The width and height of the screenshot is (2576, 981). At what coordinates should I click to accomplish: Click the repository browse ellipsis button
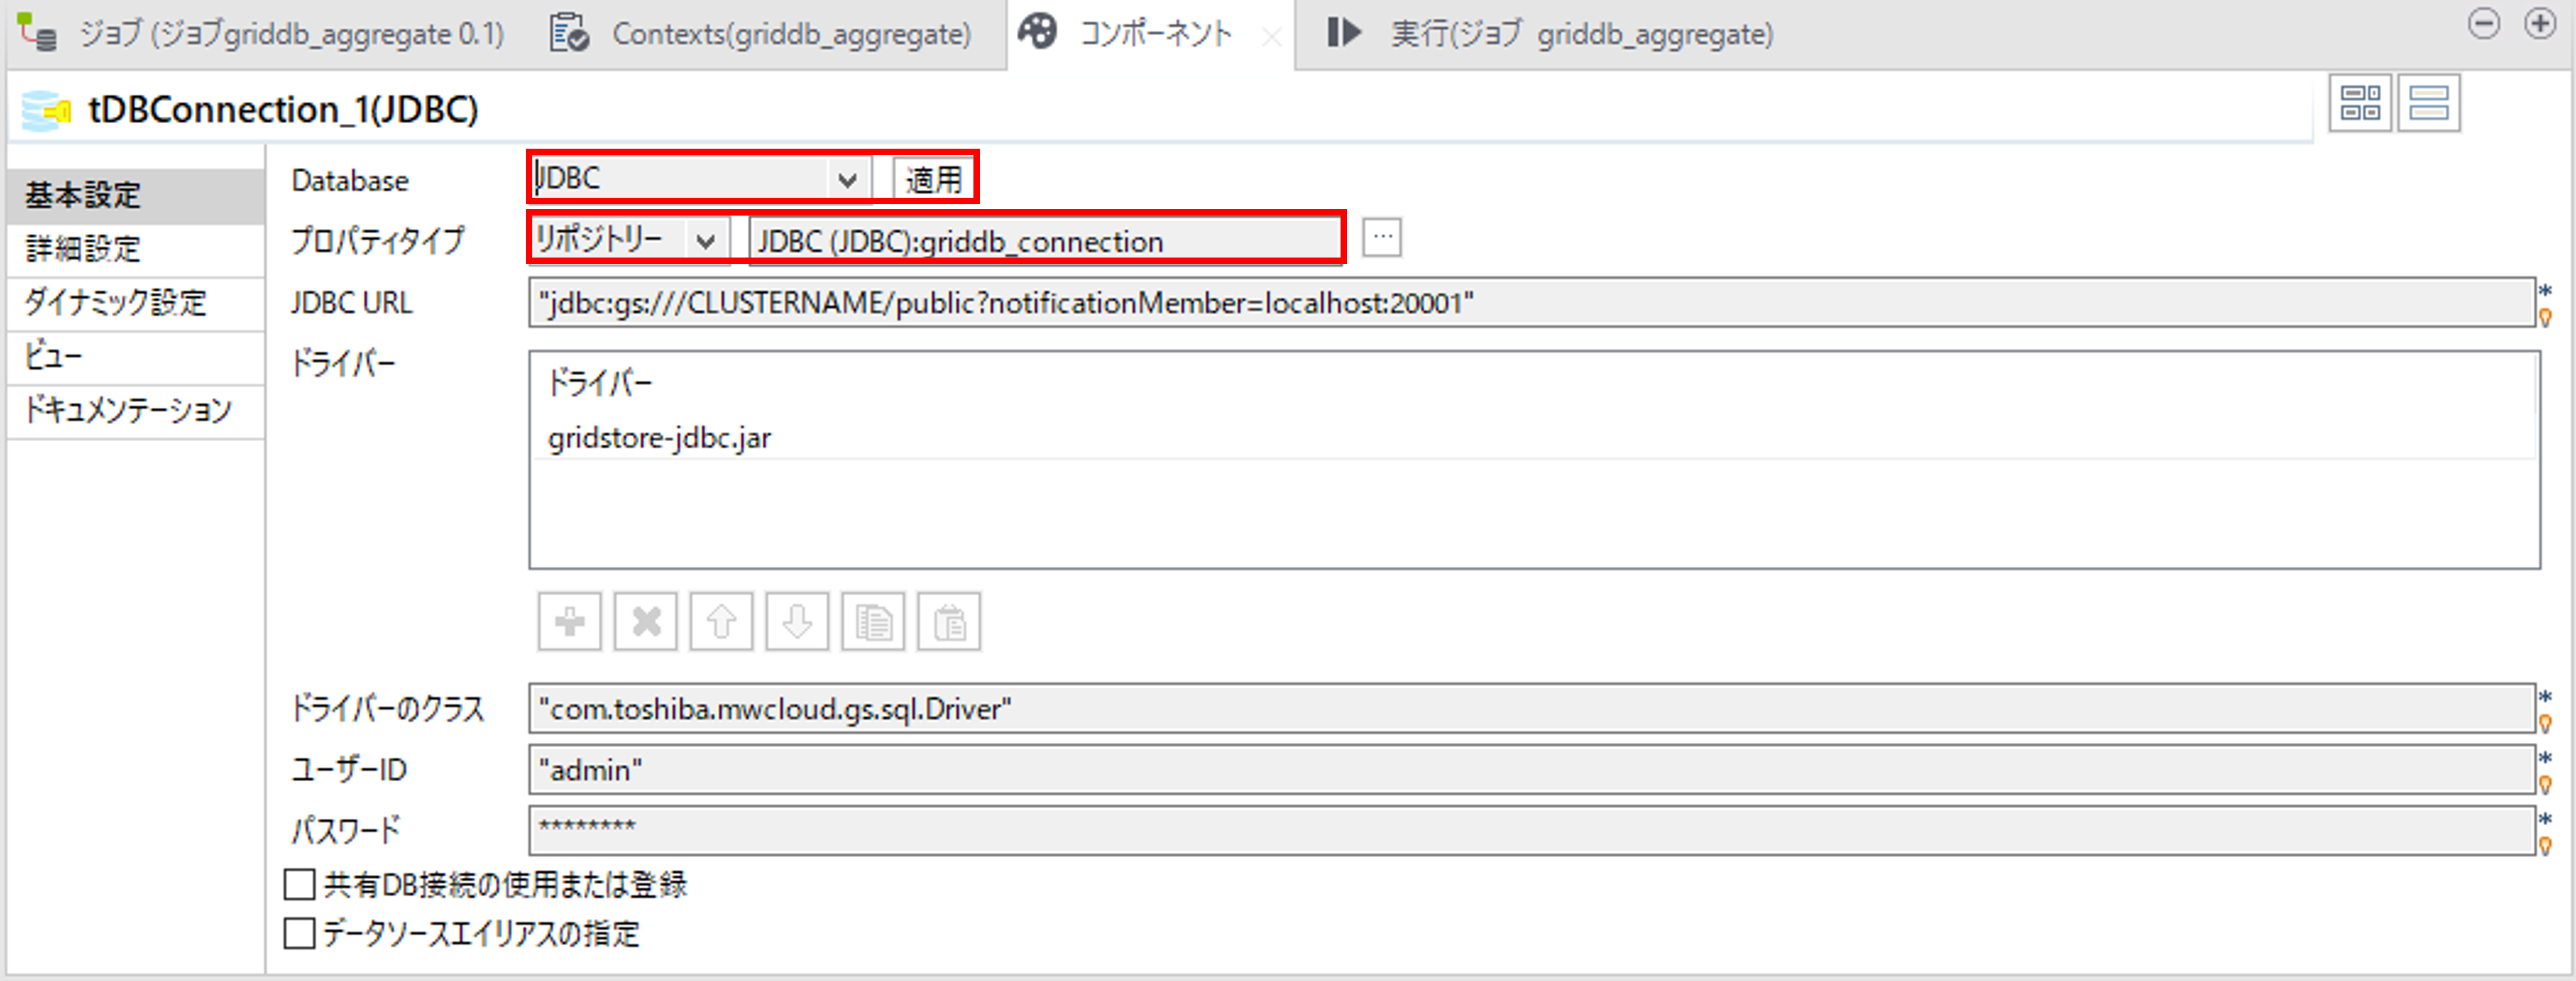1381,238
